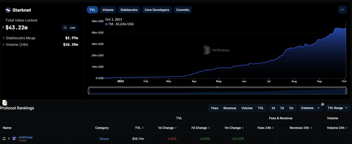
Task: Toggle the Volume chart series
Action: (108, 10)
